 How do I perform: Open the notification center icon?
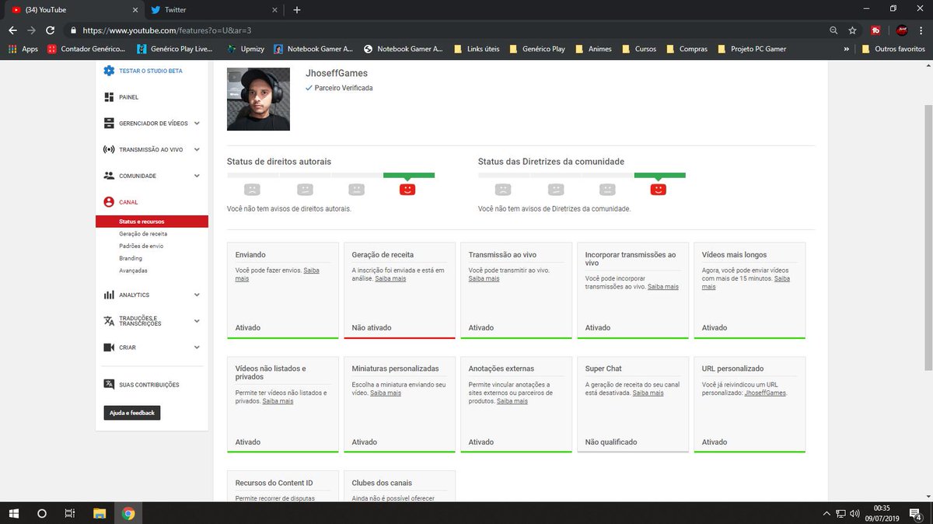point(915,513)
